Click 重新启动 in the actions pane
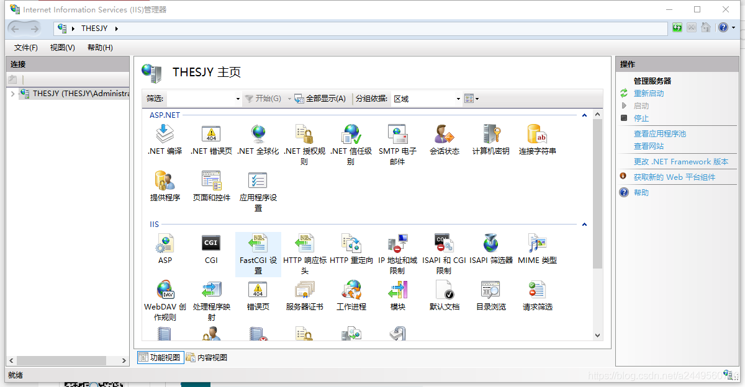The width and height of the screenshot is (745, 387). (x=649, y=94)
